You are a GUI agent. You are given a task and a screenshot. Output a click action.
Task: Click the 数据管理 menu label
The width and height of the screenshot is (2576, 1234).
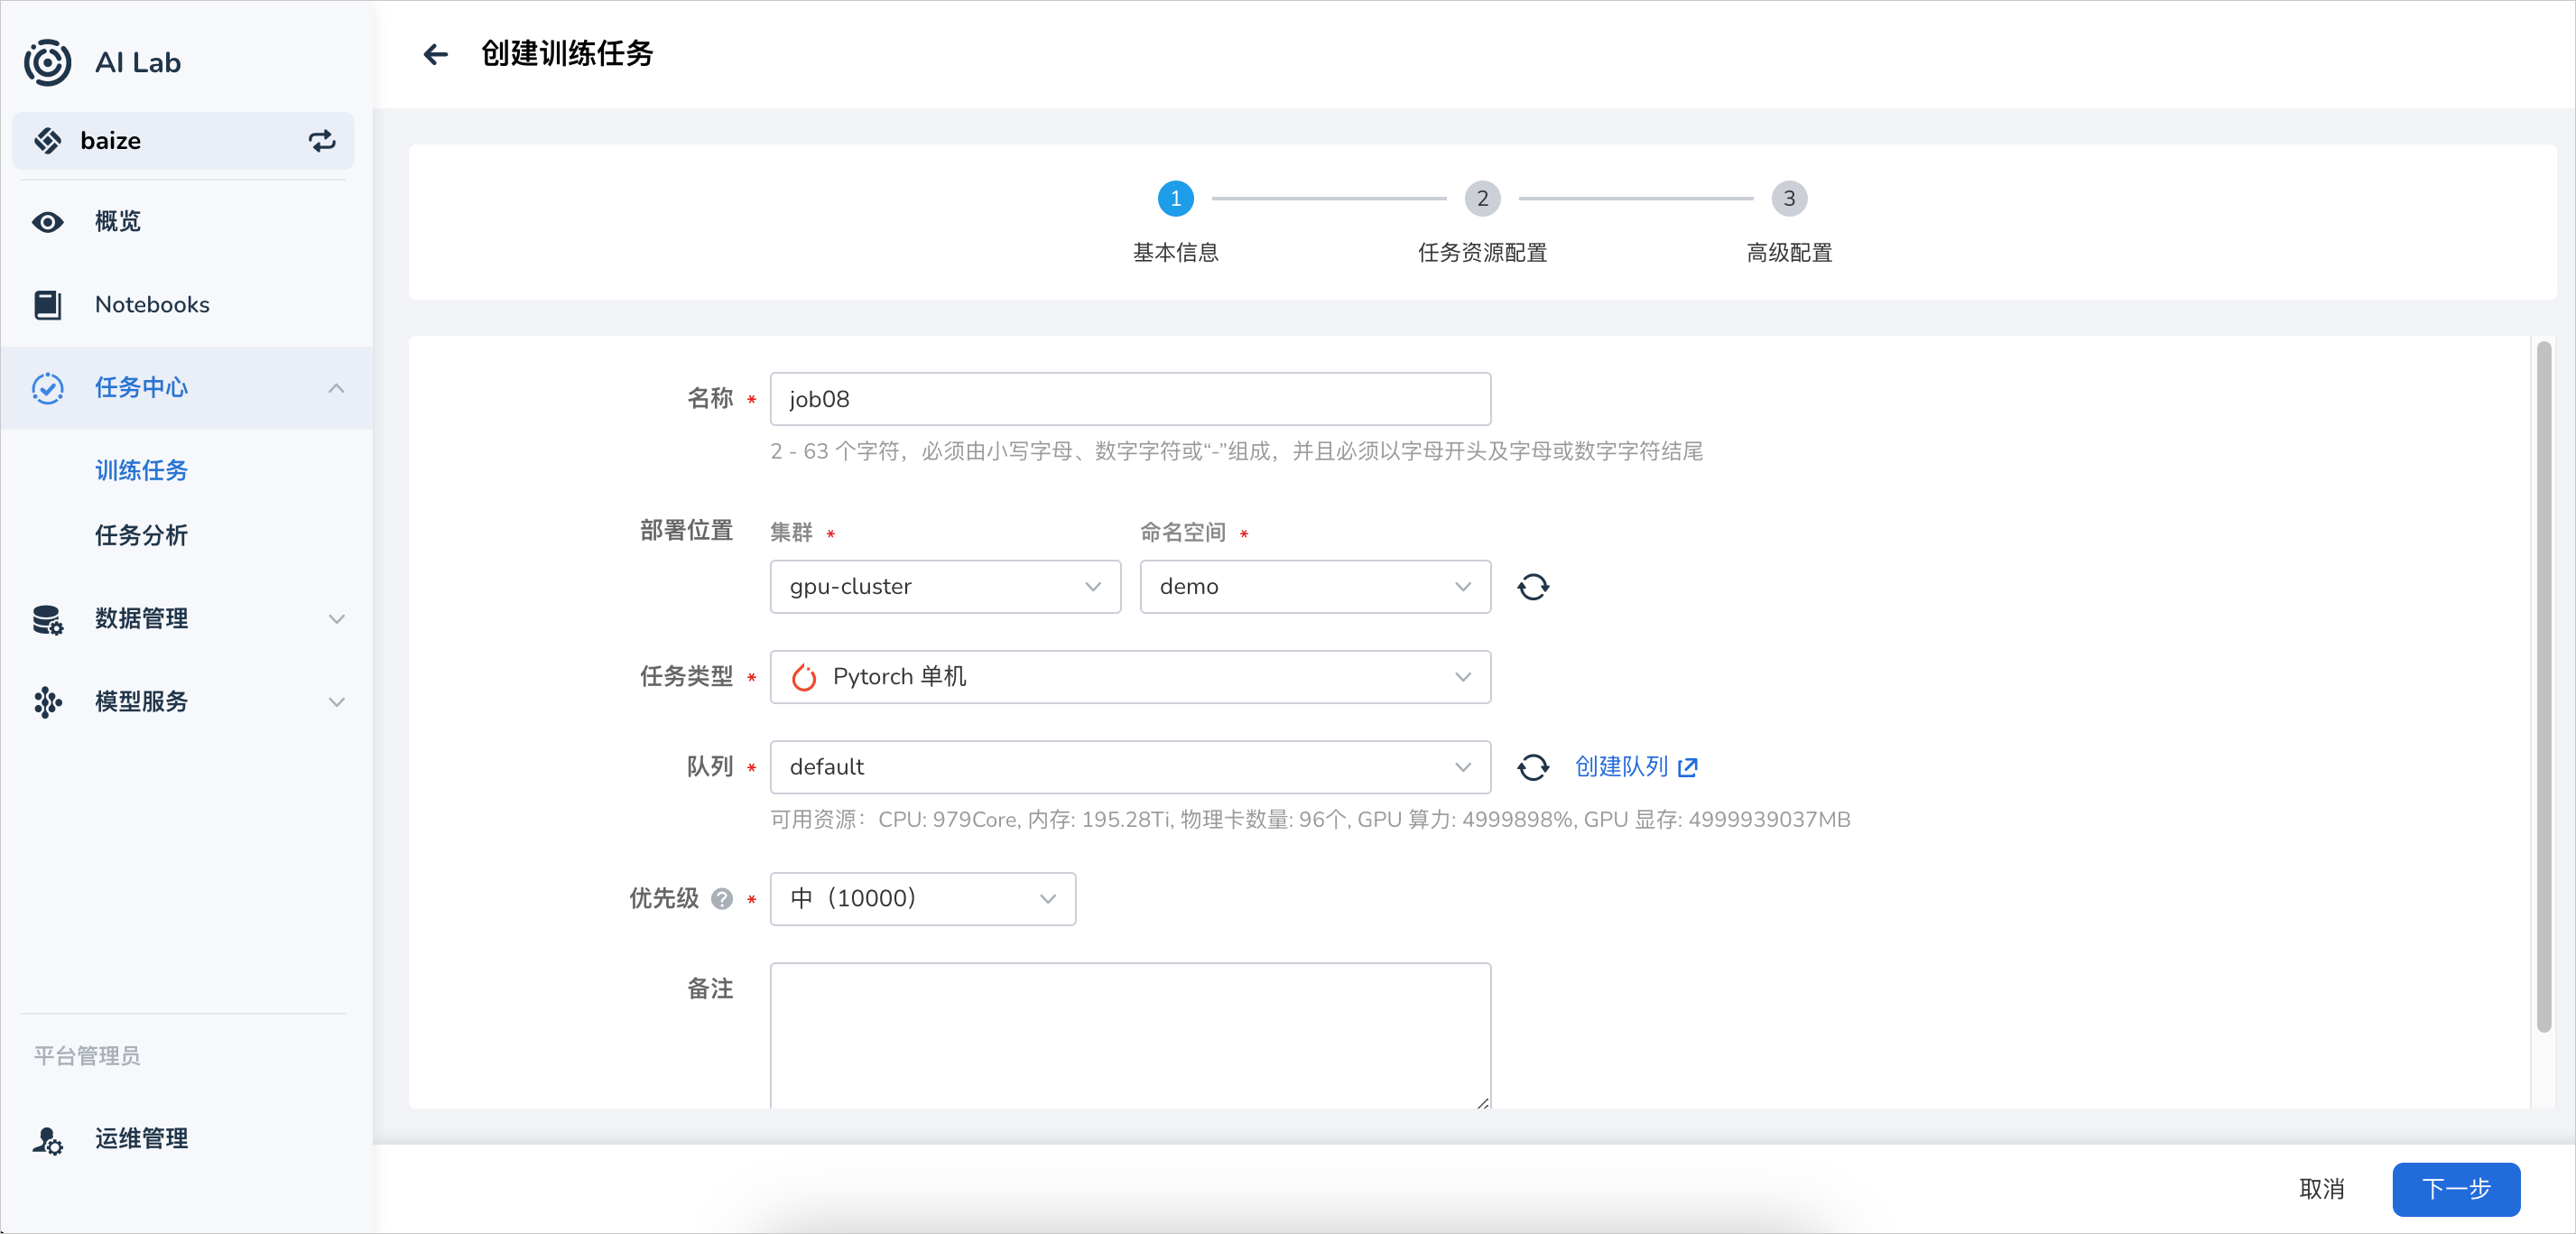[x=141, y=620]
